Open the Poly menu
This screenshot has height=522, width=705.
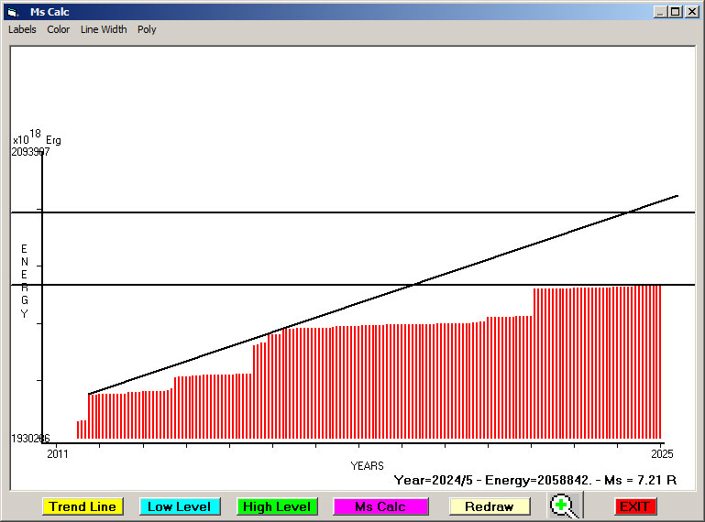click(147, 29)
